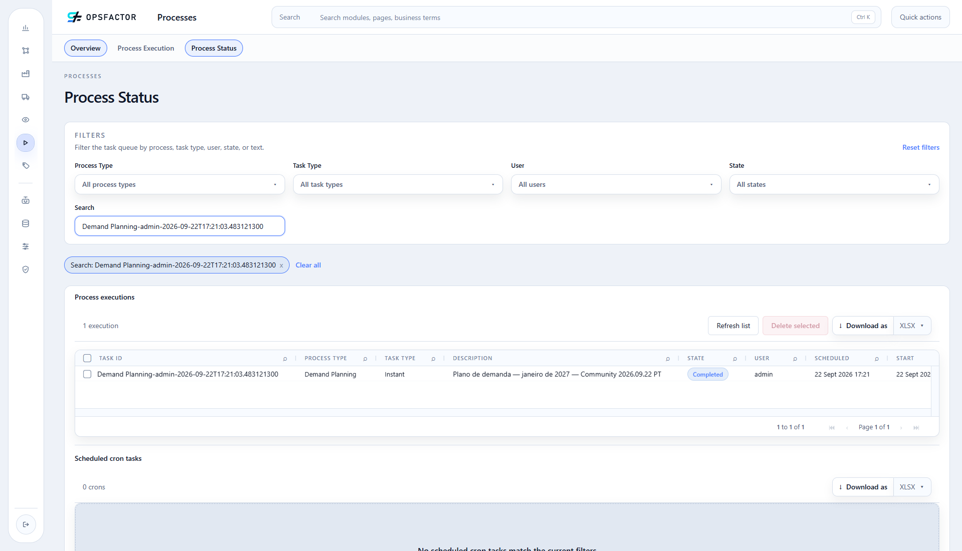962x551 pixels.
Task: Expand XLSX format dropdown for process executions
Action: (912, 326)
